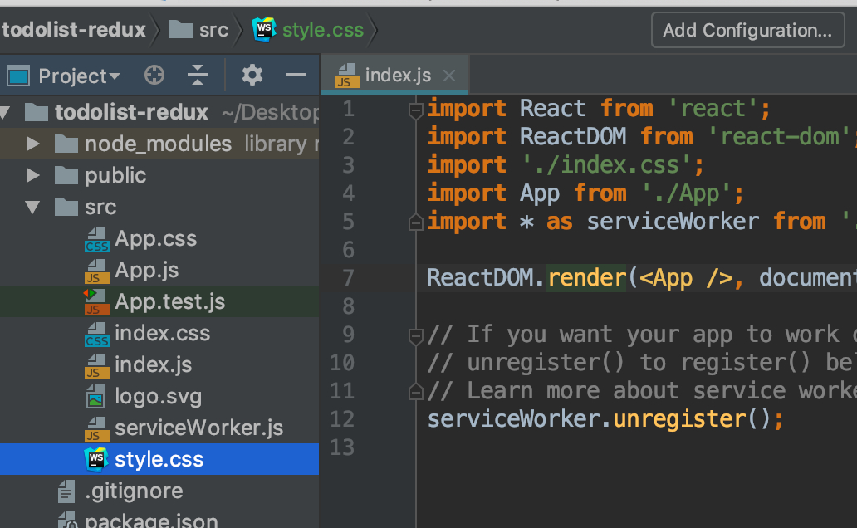Select src breadcrumb in navigation bar
Screen dimensions: 857x528
coord(213,30)
